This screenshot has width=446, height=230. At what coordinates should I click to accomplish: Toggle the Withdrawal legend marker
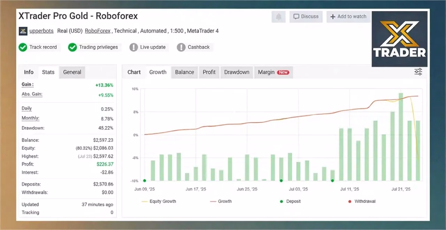click(x=362, y=201)
